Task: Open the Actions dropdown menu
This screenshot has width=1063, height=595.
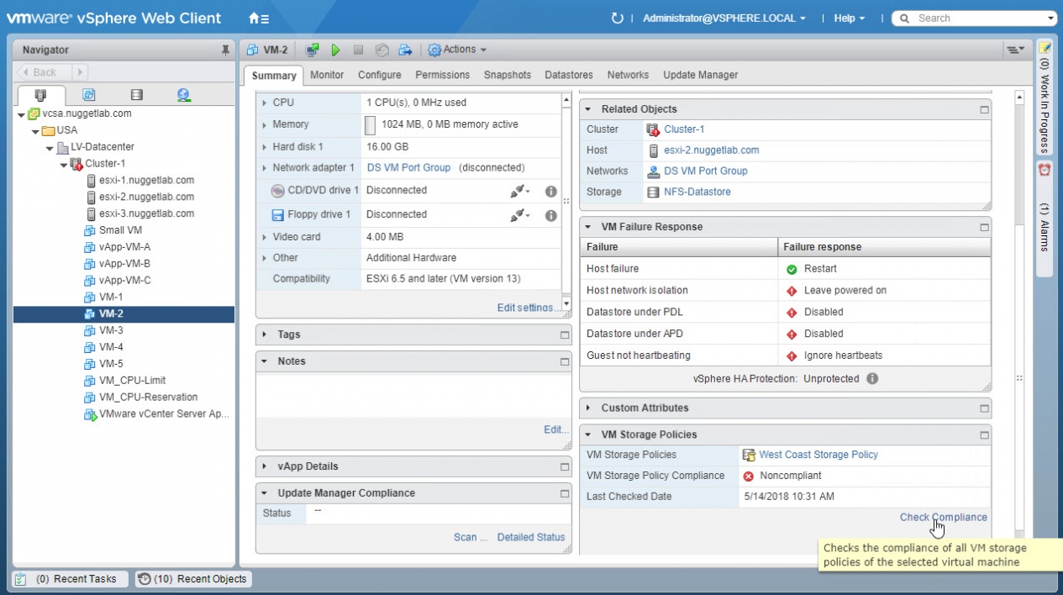Action: pyautogui.click(x=458, y=50)
